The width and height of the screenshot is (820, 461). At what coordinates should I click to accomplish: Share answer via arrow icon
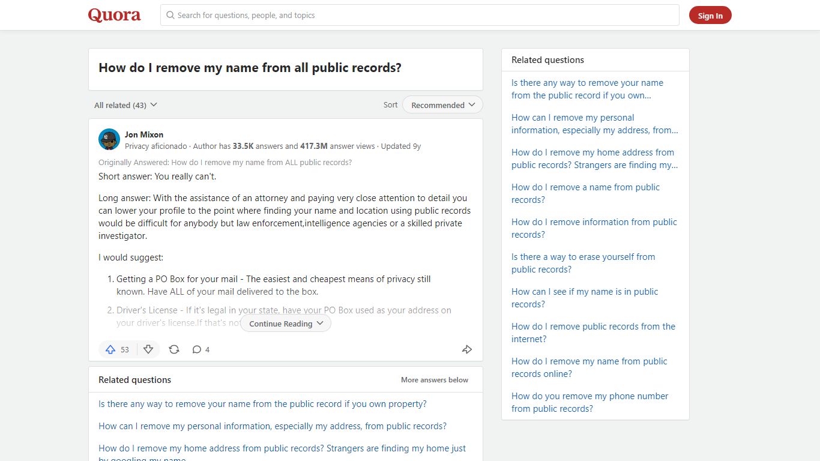(x=467, y=349)
